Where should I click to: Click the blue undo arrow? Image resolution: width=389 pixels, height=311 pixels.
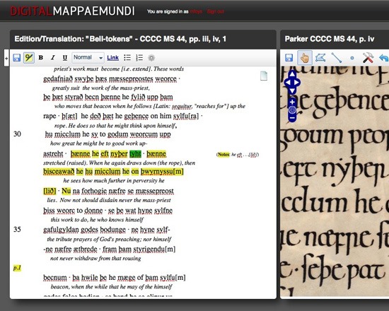pyautogui.click(x=384, y=58)
